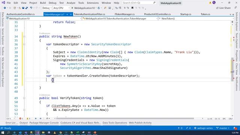Open the TokenManager type navigation dropdown
The image size is (240, 135).
coord(120,18)
